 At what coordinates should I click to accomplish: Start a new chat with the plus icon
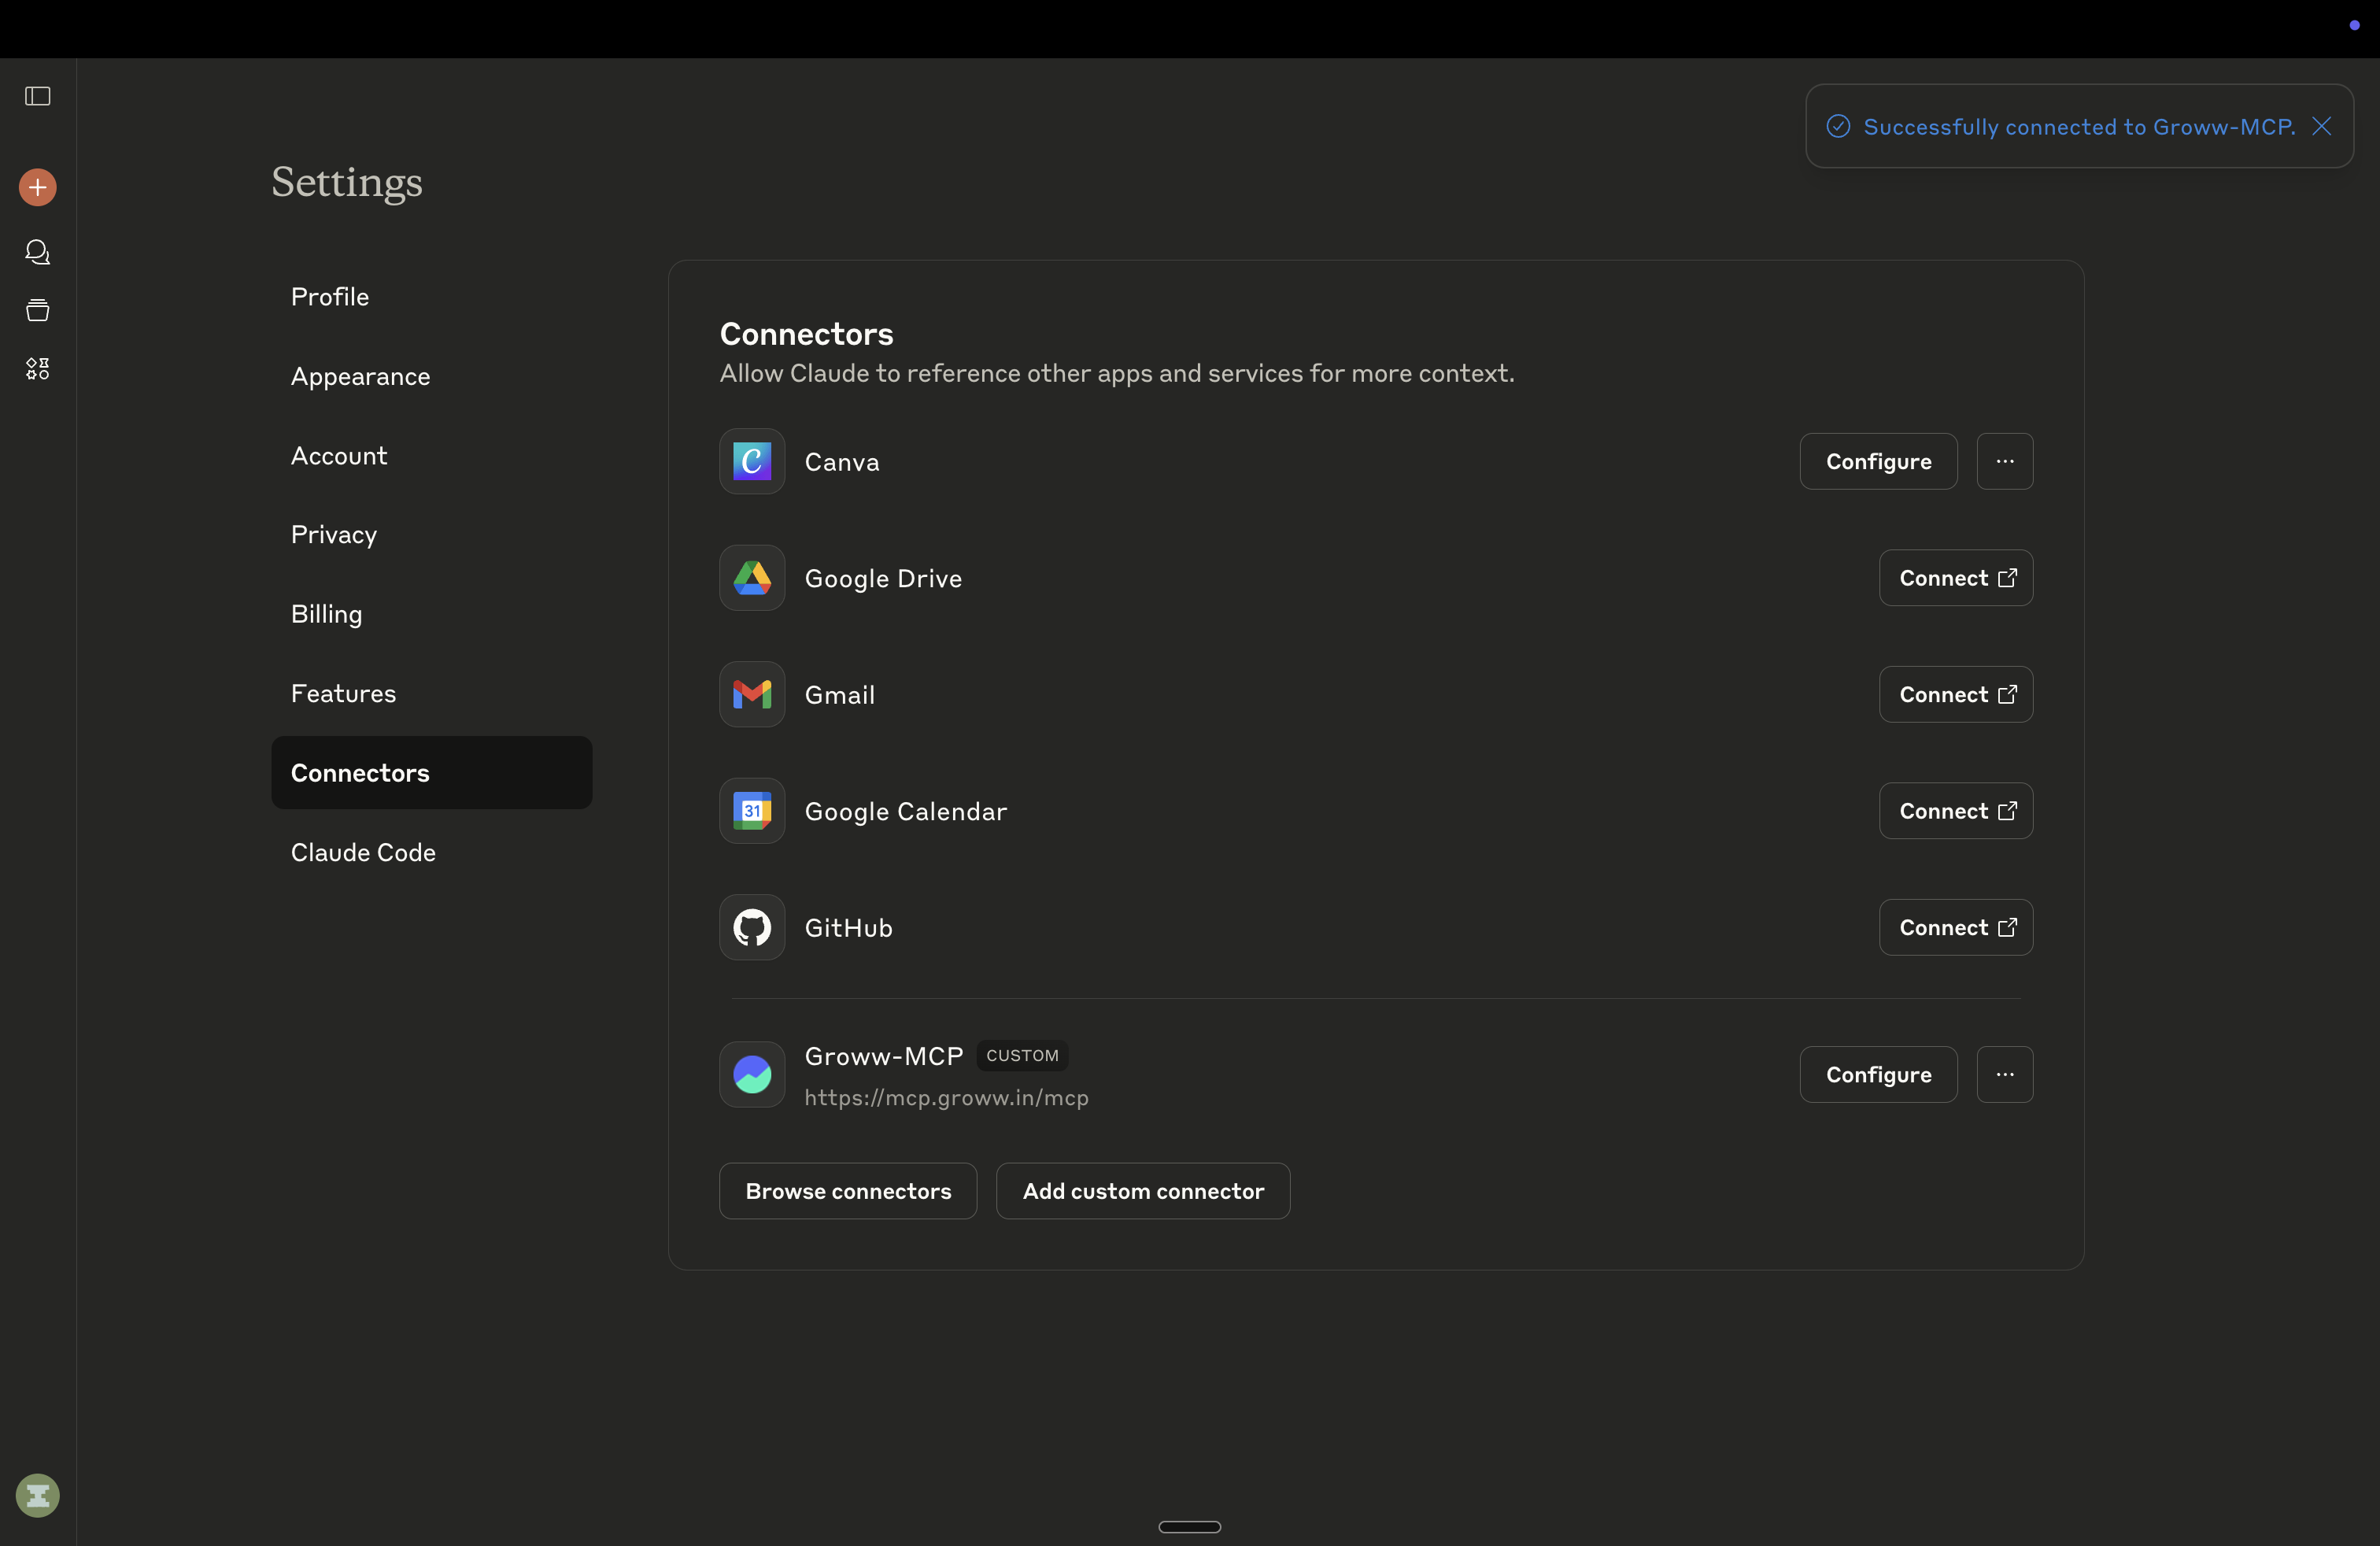point(38,187)
